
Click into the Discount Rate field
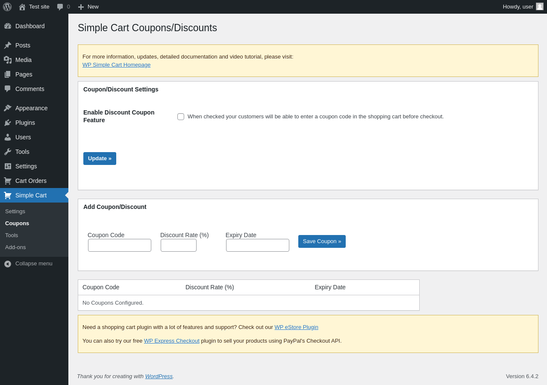pos(179,245)
